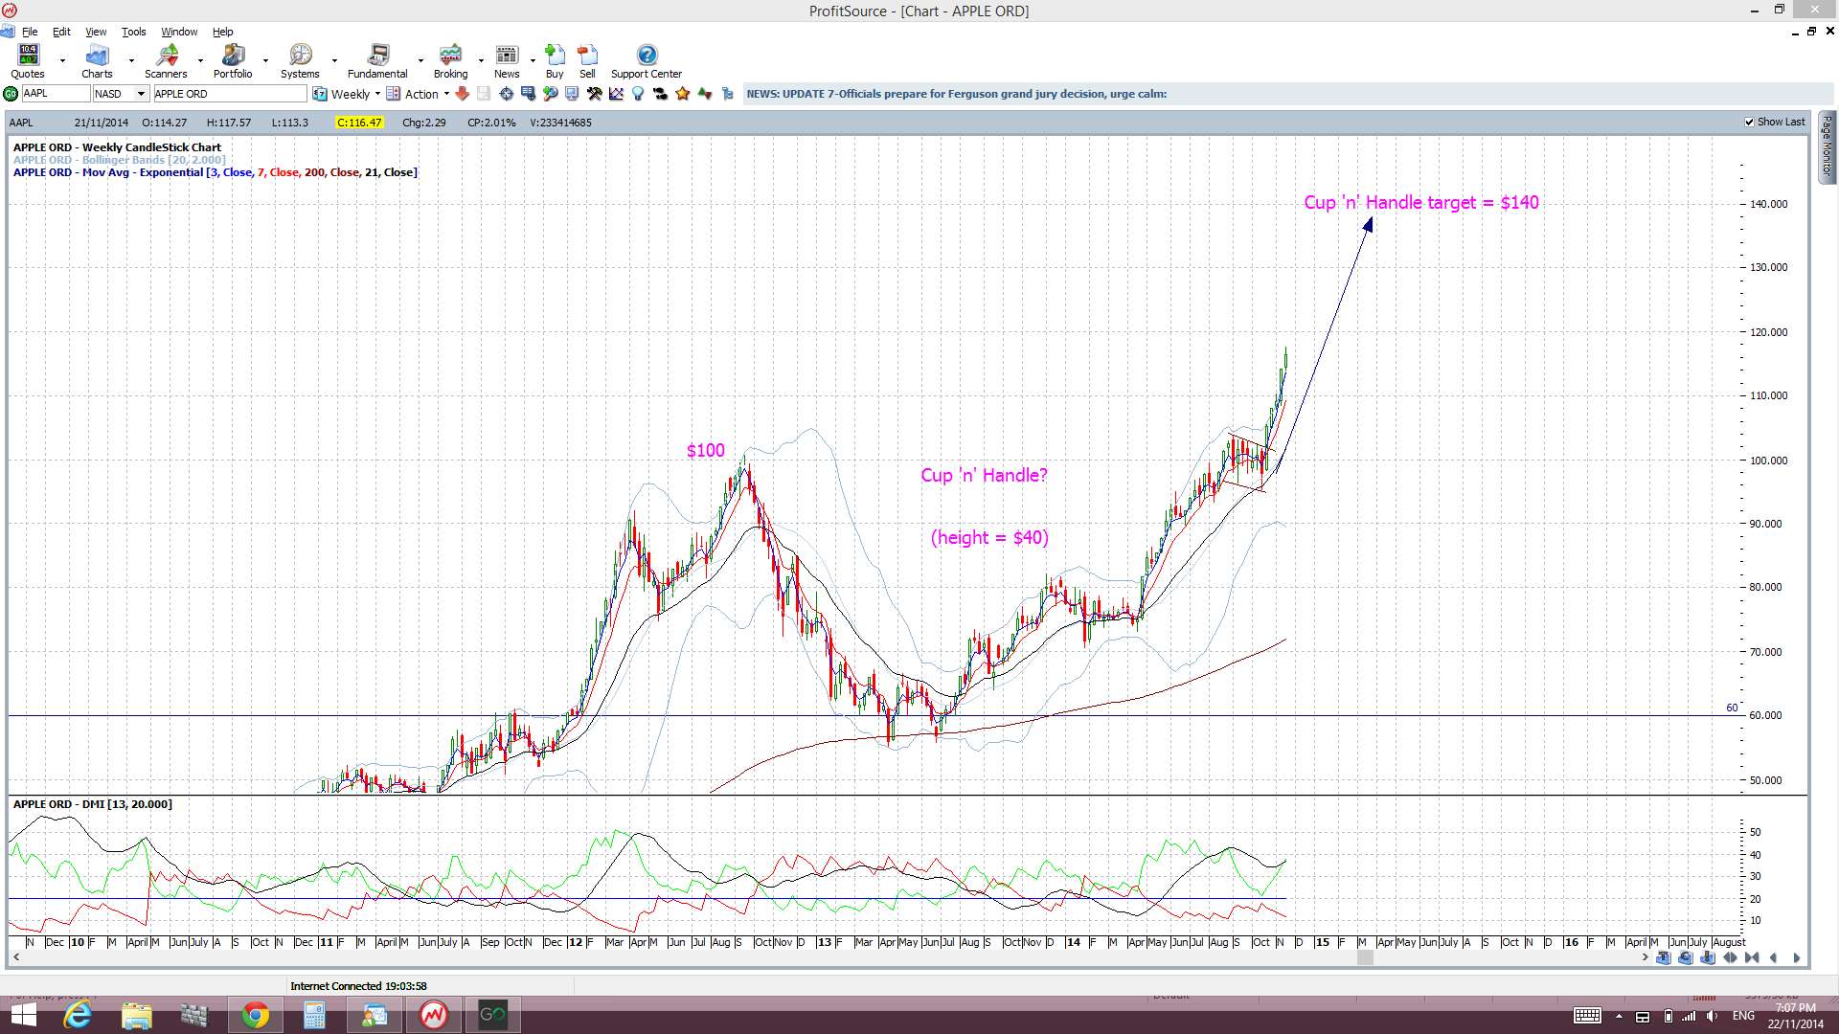Open Internet Explorer from the taskbar
Screen dimensions: 1839x1034
click(78, 1015)
